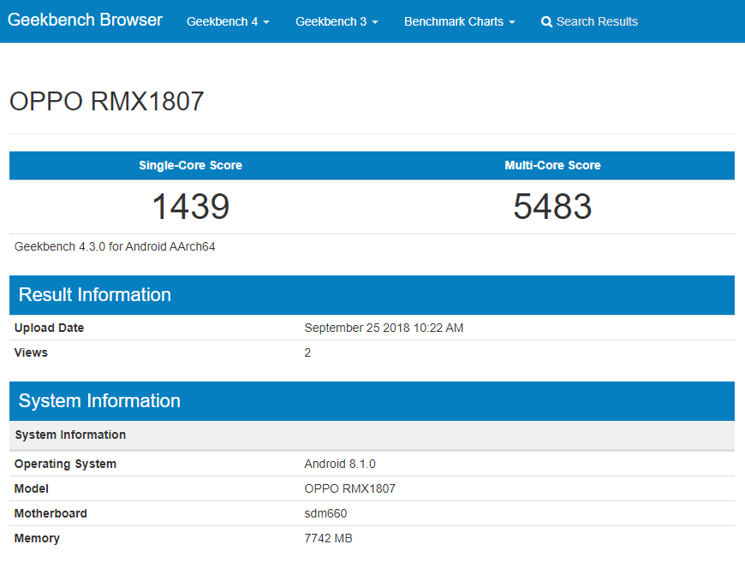The image size is (745, 562).
Task: Select the Motherboard label
Action: 51,513
